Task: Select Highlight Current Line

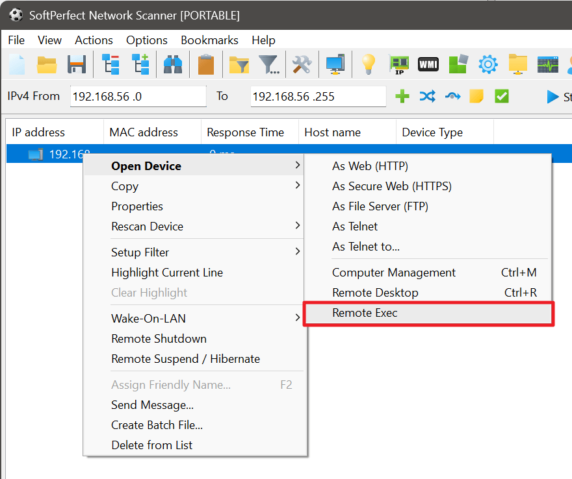Action: pyautogui.click(x=194, y=273)
